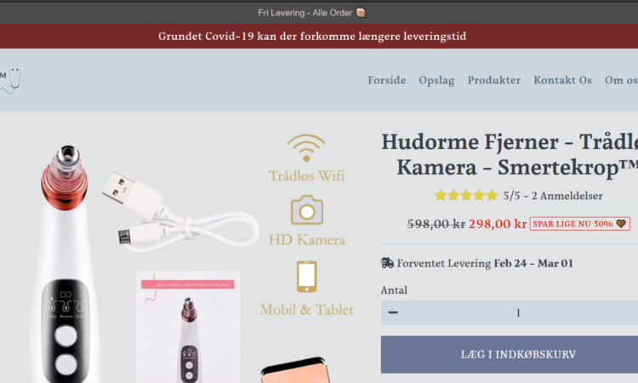Click the heart icon in the savings badge
The image size is (638, 383).
pos(621,224)
